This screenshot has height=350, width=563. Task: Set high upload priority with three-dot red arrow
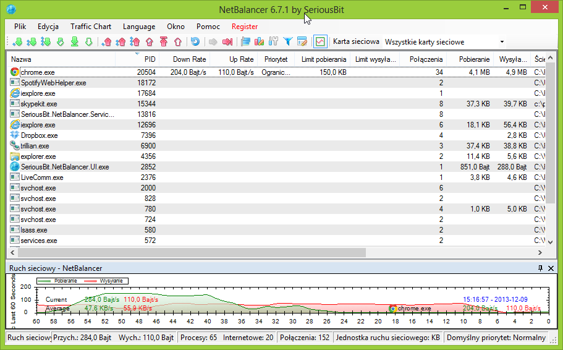pyautogui.click(x=135, y=41)
